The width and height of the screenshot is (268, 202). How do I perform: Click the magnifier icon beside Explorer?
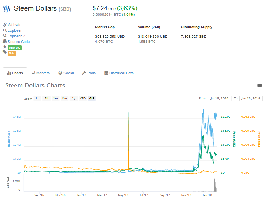click(x=5, y=30)
